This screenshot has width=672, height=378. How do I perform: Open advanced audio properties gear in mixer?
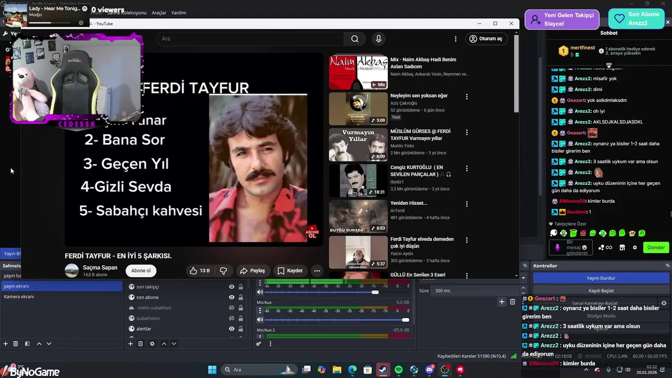click(x=259, y=344)
